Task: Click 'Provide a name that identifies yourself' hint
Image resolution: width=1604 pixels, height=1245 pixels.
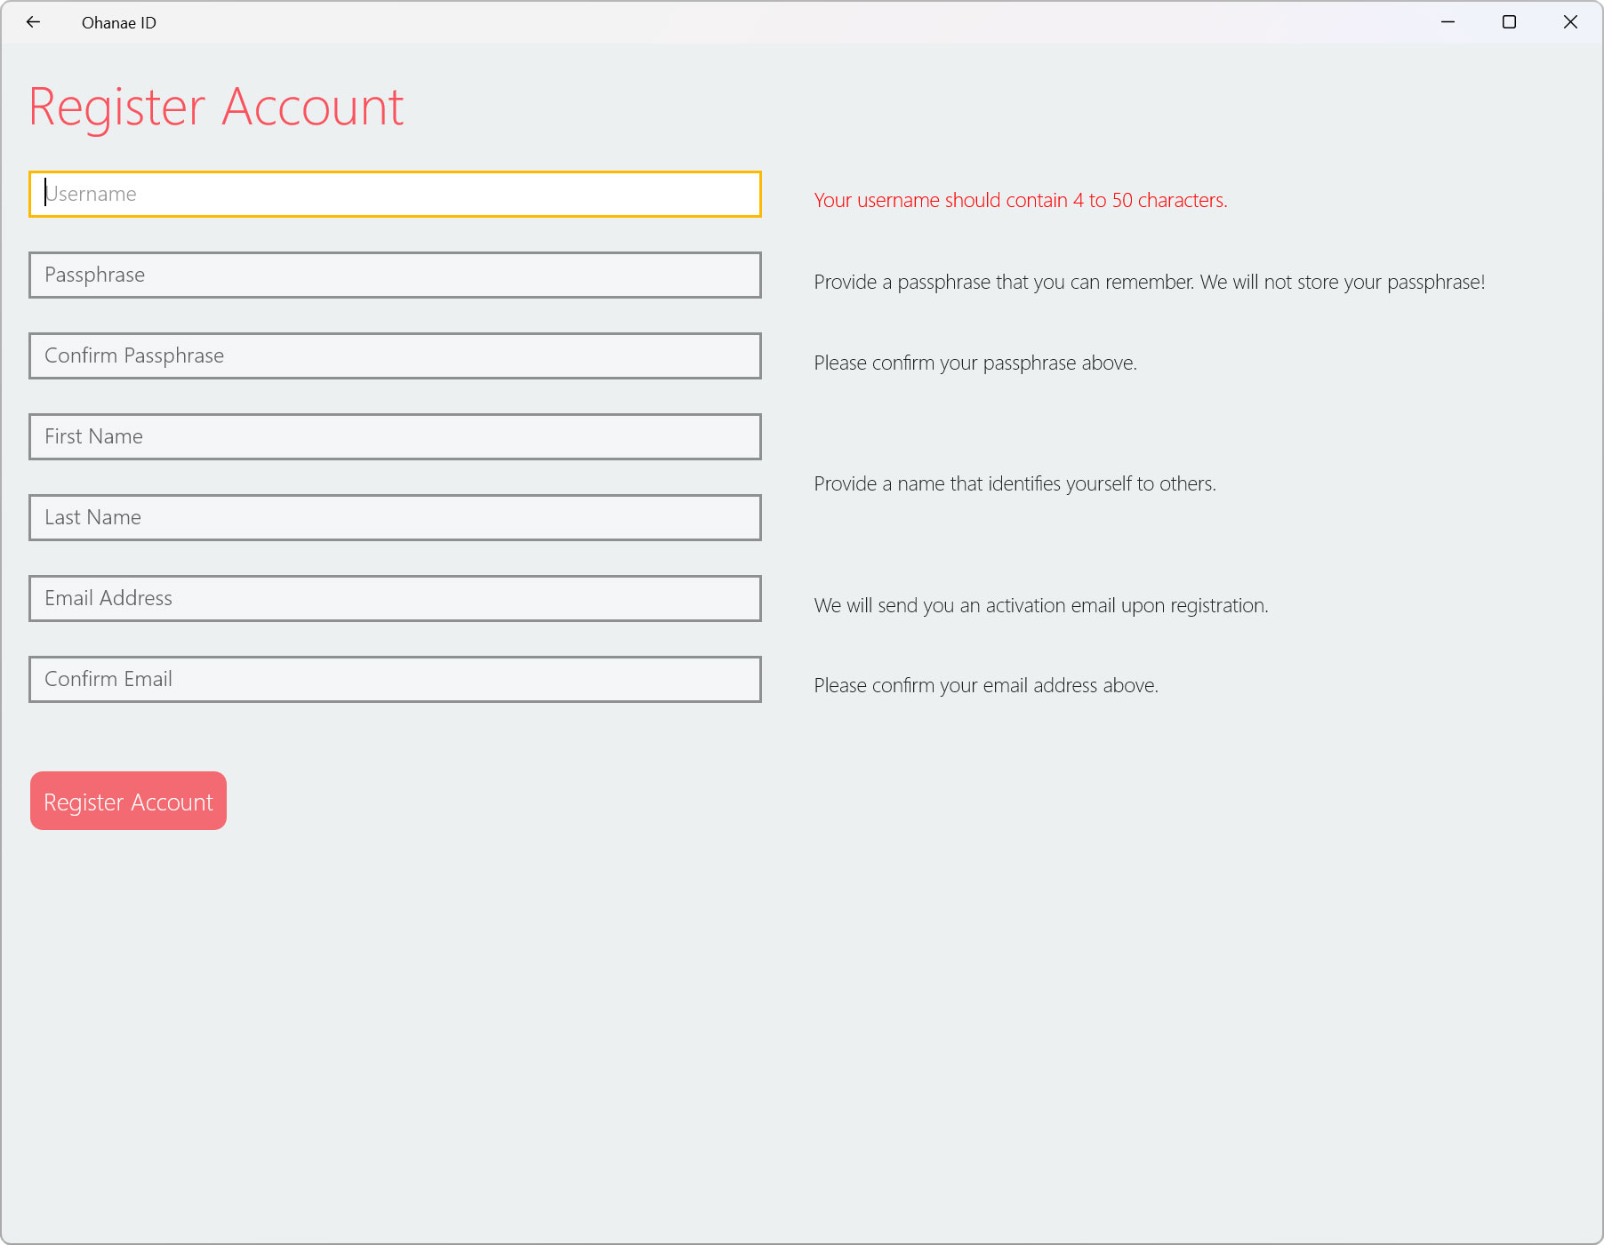Action: (1015, 484)
